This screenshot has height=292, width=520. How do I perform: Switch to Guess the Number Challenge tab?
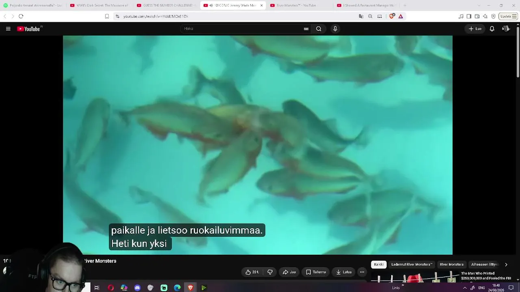coord(165,5)
